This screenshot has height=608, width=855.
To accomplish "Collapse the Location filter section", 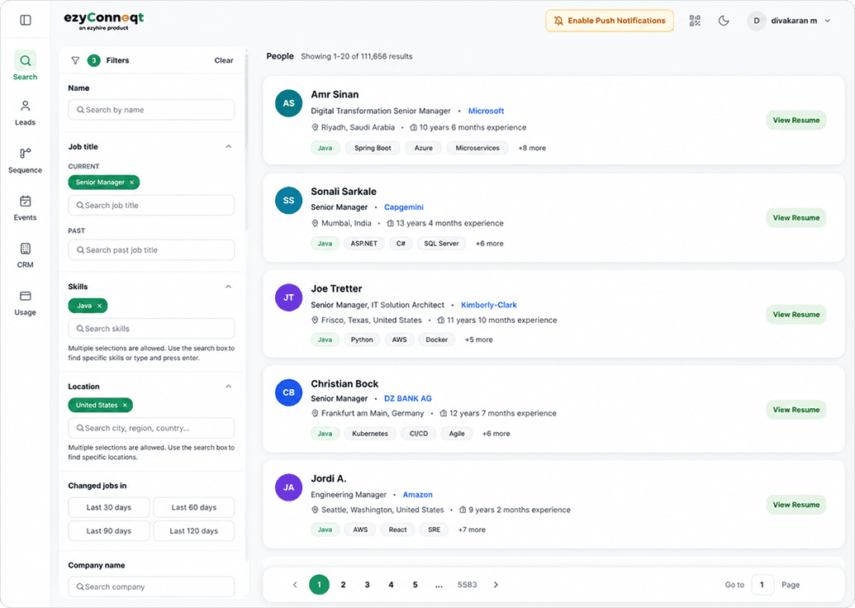I will (x=229, y=387).
